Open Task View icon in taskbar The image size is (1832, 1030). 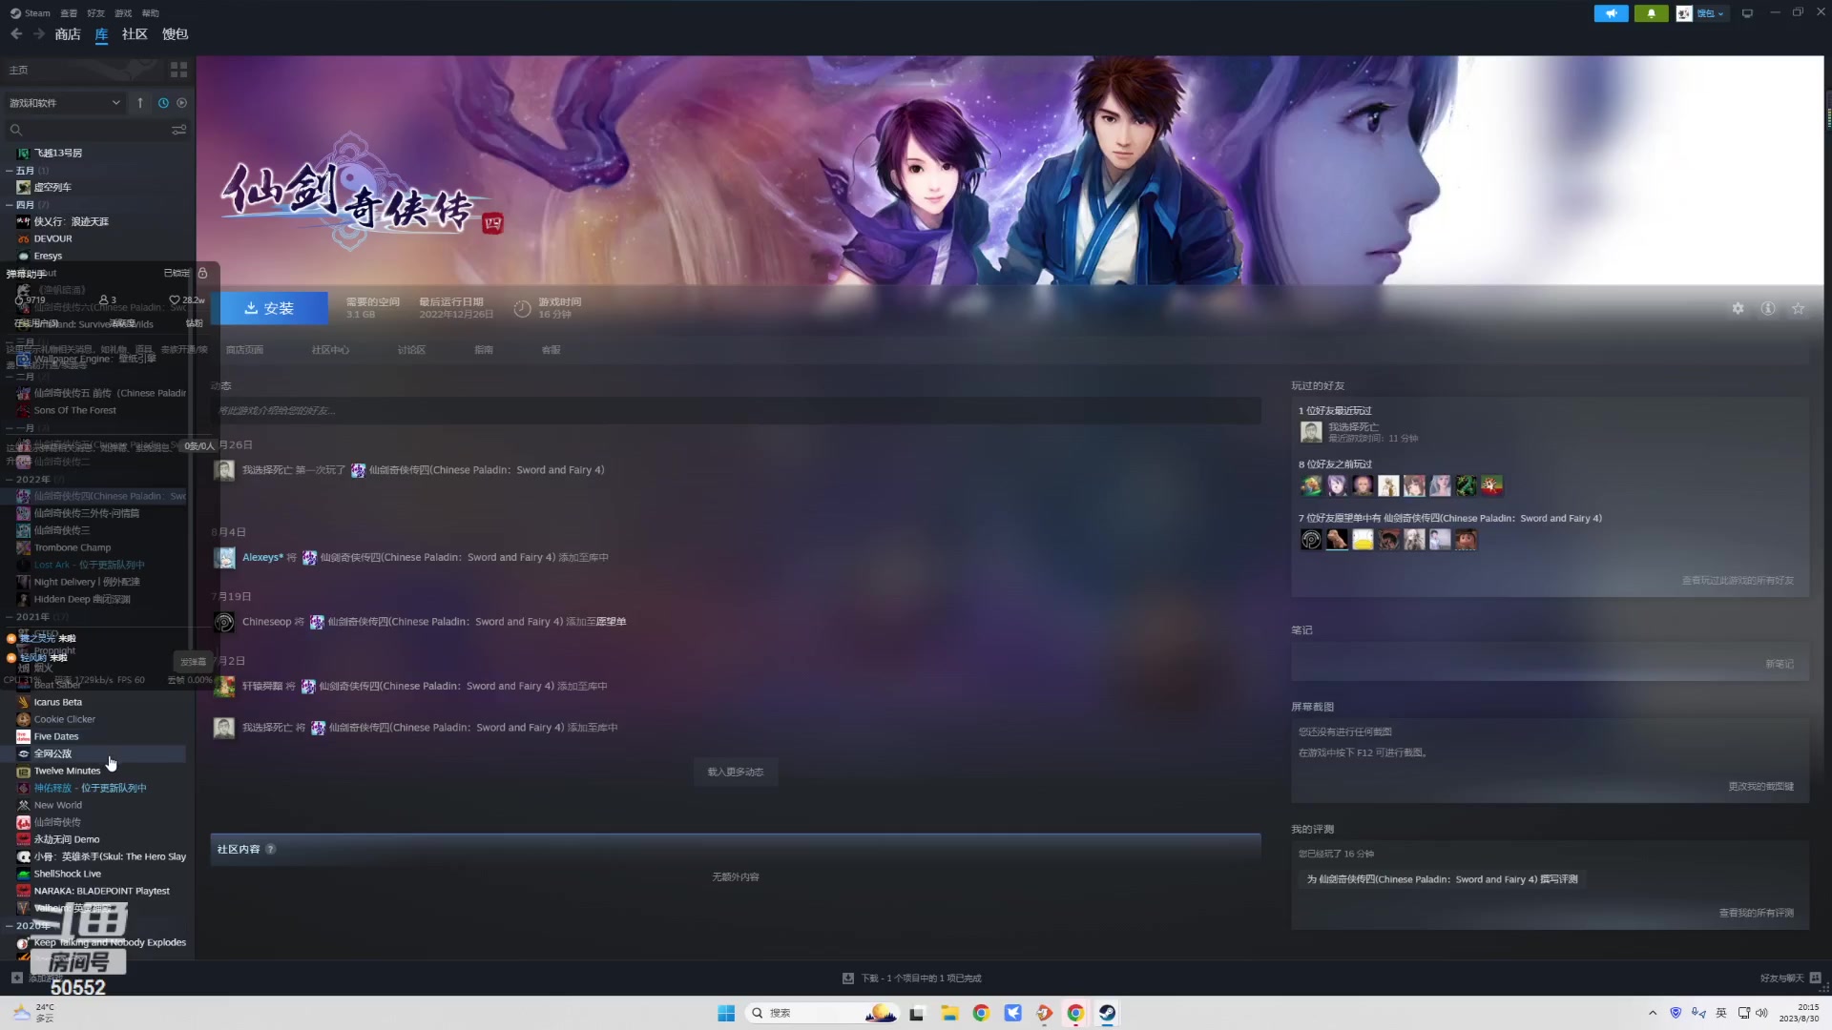pyautogui.click(x=917, y=1013)
